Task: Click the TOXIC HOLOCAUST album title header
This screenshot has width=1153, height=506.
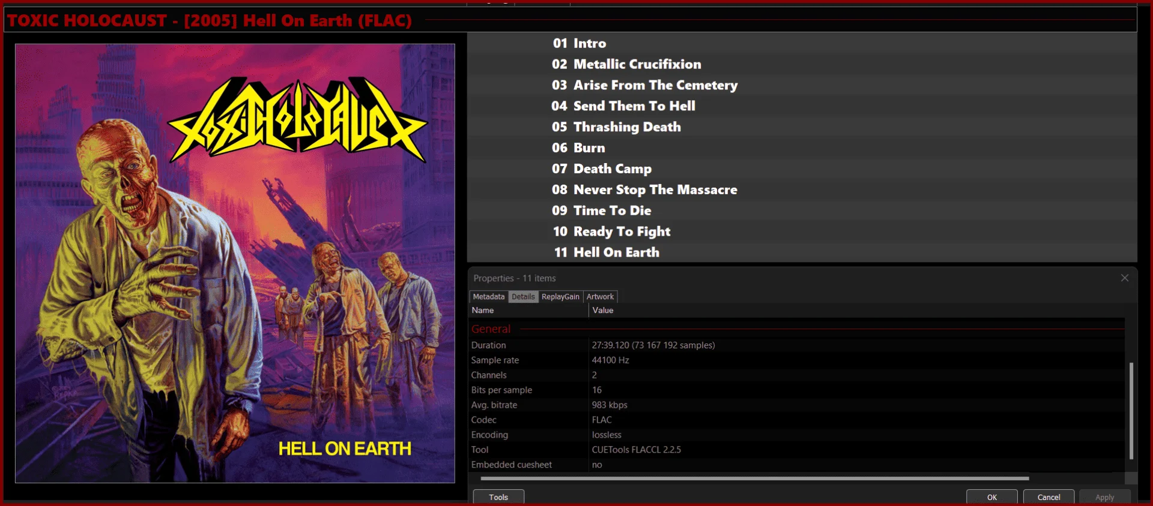Action: [210, 20]
